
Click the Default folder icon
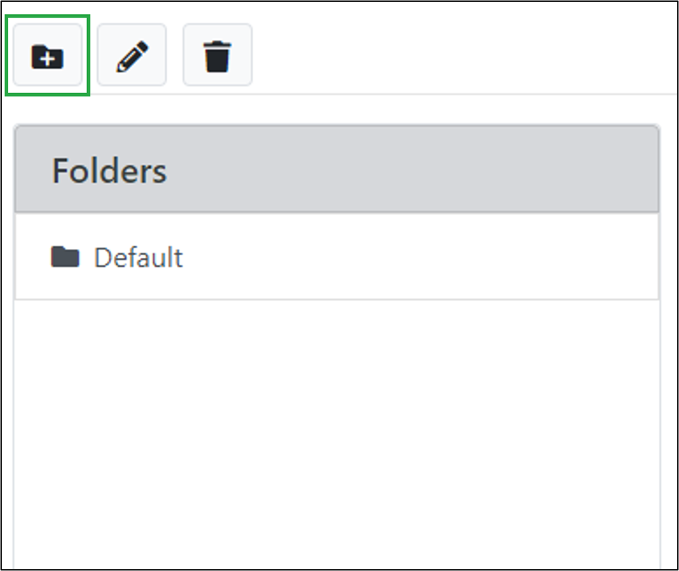[x=65, y=257]
